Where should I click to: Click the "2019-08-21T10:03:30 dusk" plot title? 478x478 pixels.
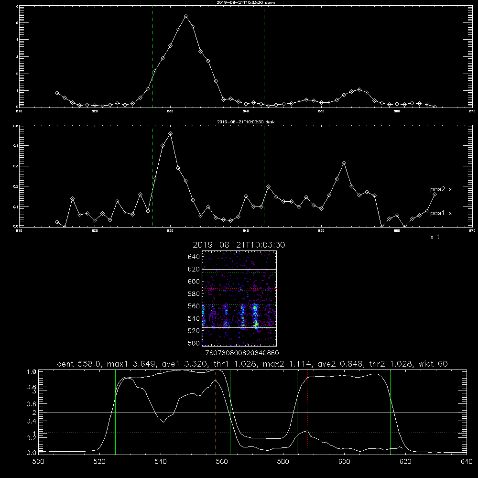coord(246,122)
